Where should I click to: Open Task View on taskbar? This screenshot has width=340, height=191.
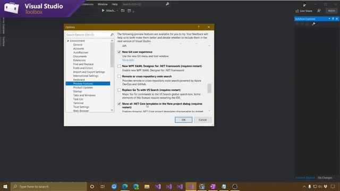tap(103, 186)
